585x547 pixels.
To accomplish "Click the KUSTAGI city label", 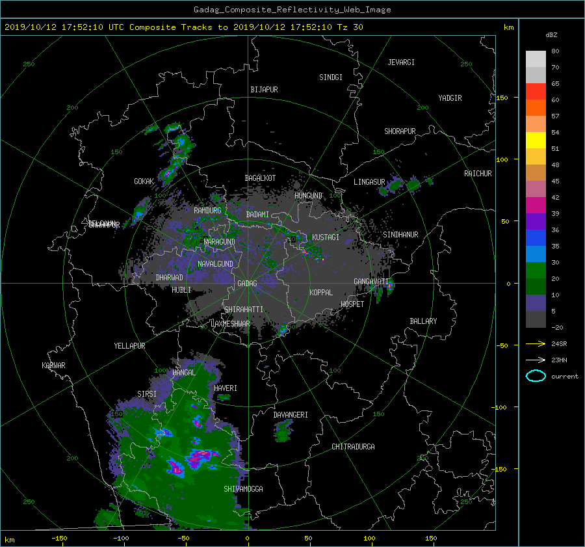I will (326, 237).
